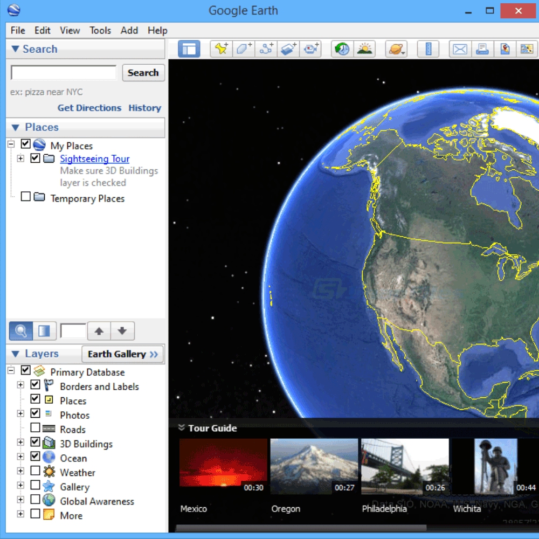Open the Edit menu

43,31
